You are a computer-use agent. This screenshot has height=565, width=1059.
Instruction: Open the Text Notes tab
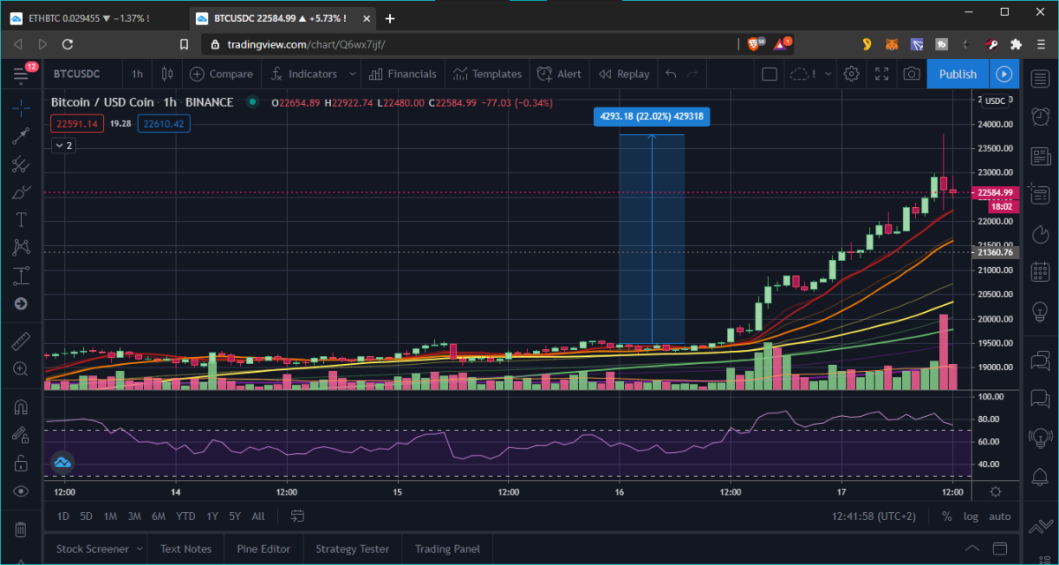186,548
